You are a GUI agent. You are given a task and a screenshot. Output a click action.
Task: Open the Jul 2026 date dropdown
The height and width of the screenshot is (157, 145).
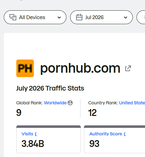tap(101, 17)
